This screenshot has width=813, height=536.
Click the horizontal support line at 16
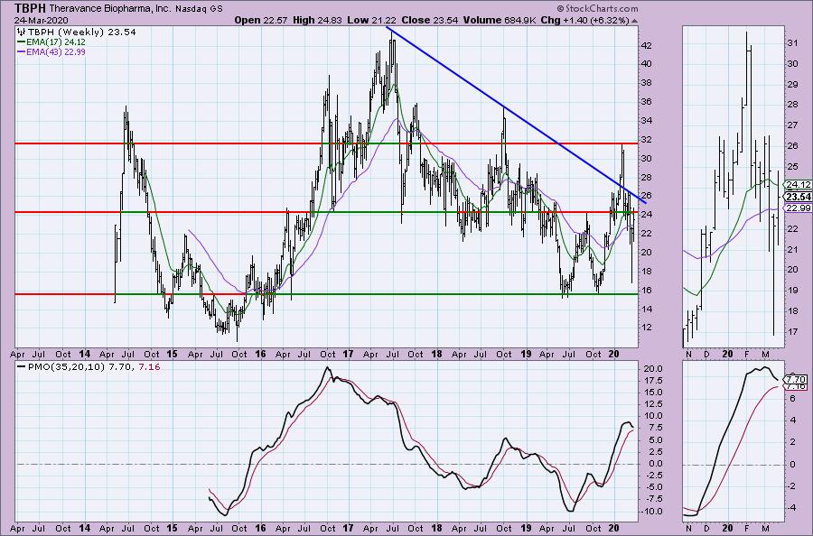click(327, 294)
